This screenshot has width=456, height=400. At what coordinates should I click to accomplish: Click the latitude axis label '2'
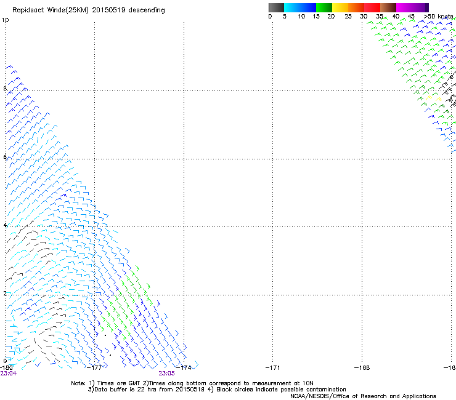pyautogui.click(x=5, y=293)
